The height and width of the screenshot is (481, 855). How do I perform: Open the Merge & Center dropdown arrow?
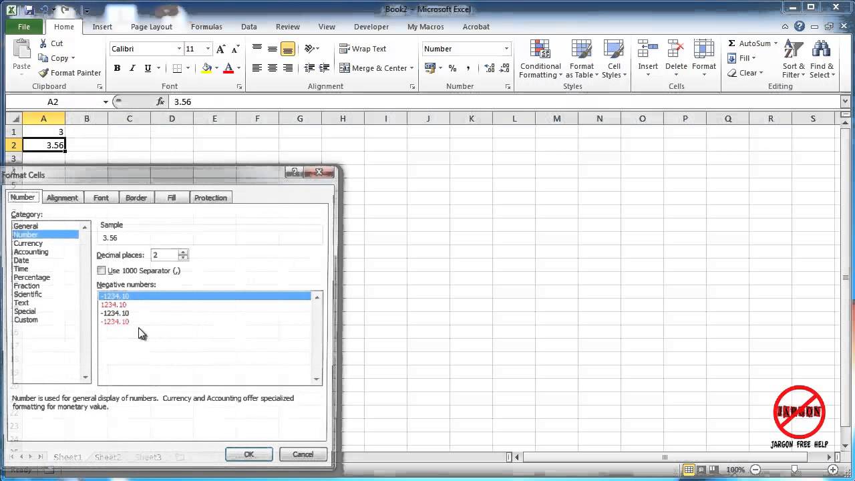pyautogui.click(x=411, y=68)
